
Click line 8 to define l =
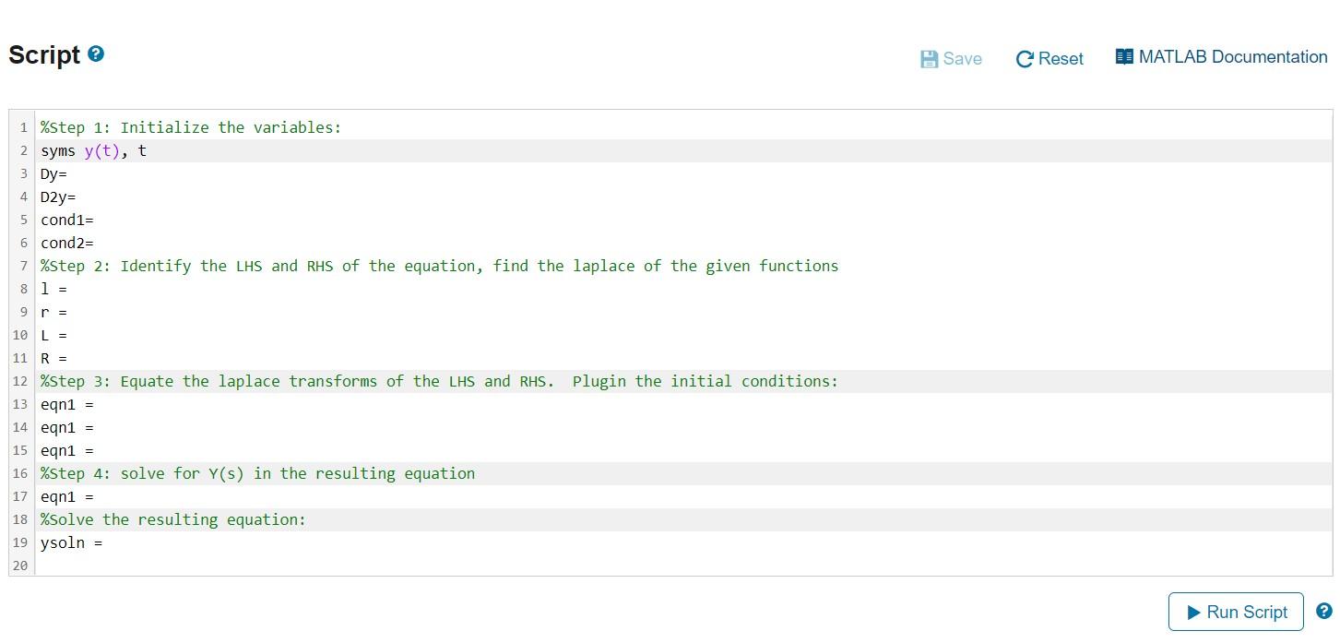pyautogui.click(x=68, y=289)
